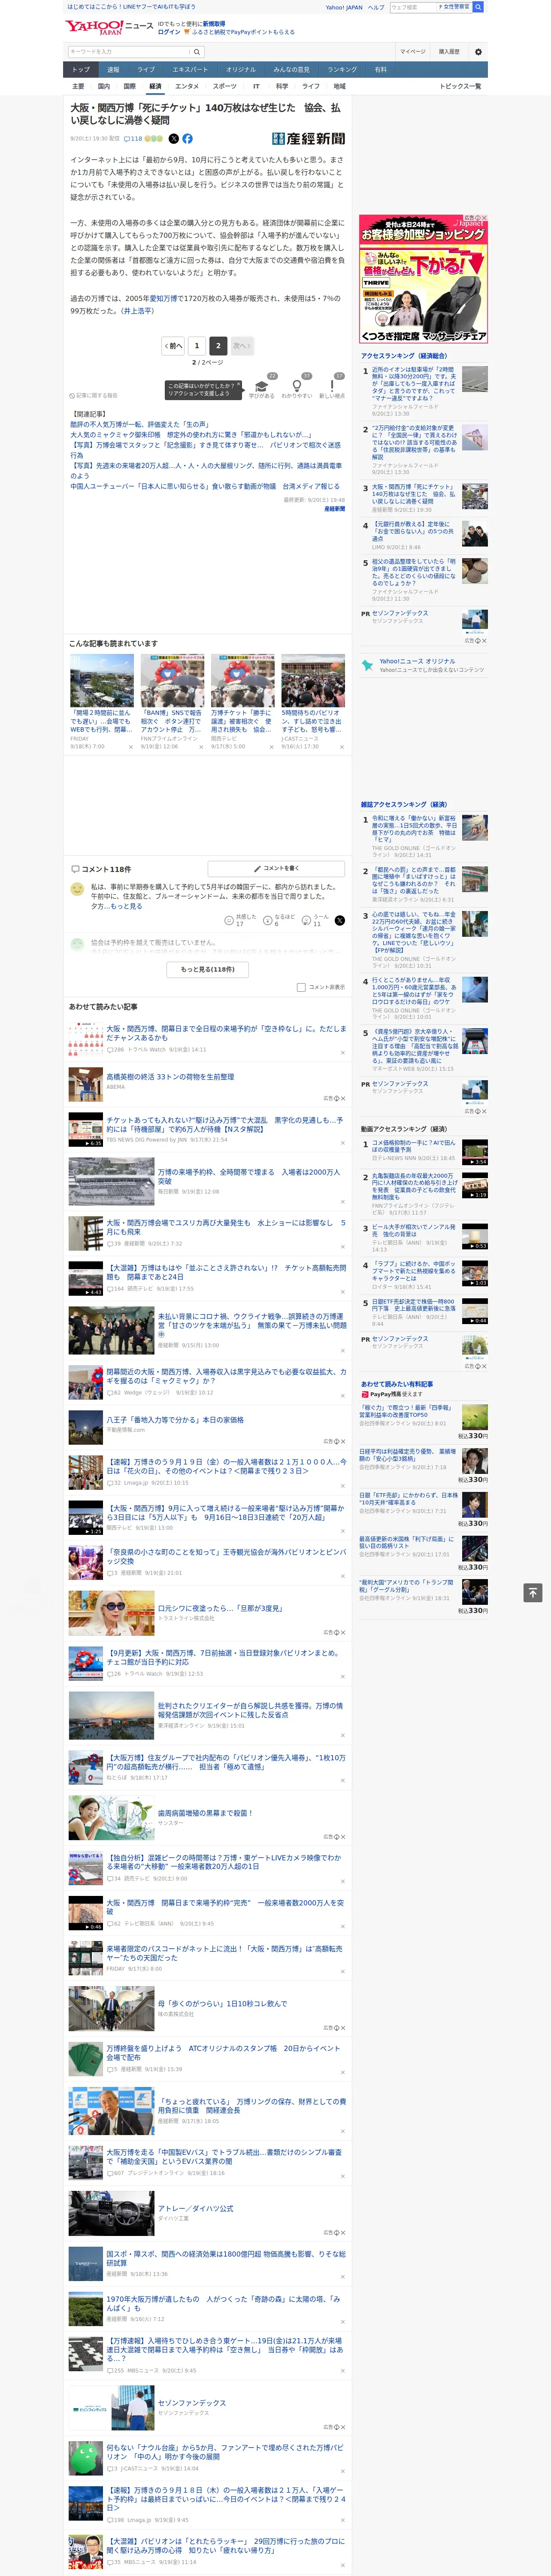Open the ランキング tab
Viewport: 551px width, 2576px height.
342,70
